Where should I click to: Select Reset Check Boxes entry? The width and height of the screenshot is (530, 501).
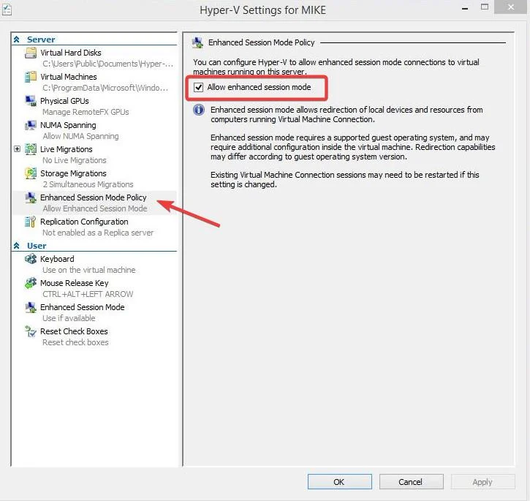pyautogui.click(x=74, y=331)
